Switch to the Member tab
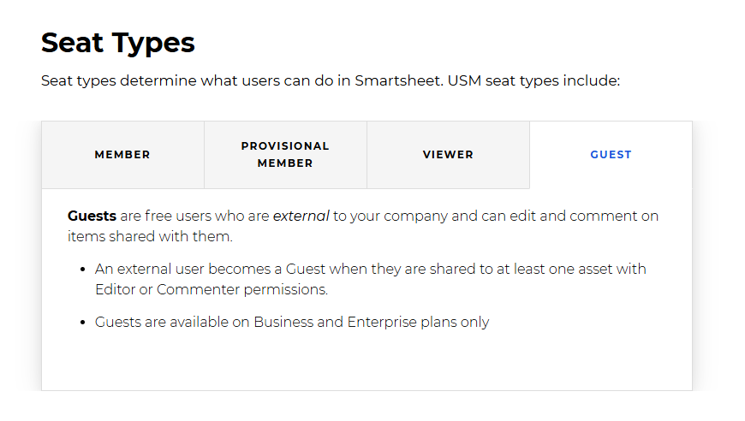Viewport: 745px width, 421px height. (122, 155)
